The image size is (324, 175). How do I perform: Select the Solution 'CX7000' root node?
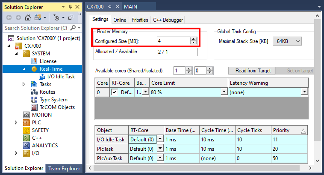pos(48,38)
